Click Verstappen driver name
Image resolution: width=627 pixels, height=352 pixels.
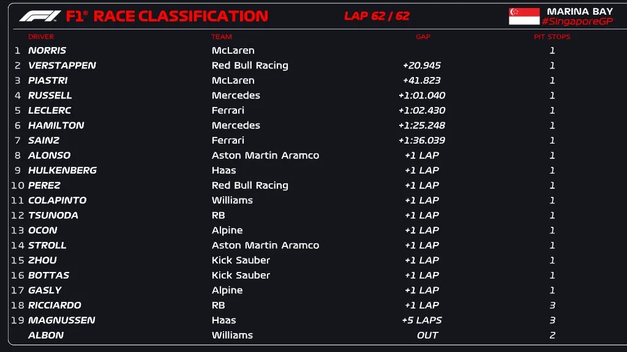pos(62,65)
